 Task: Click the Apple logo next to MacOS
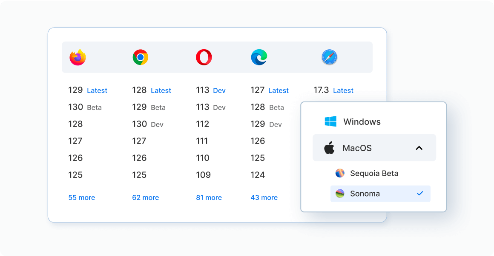click(x=329, y=147)
